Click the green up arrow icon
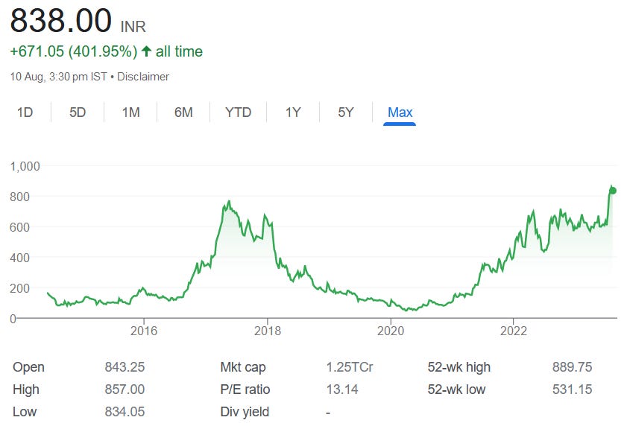Viewport: 624px width, 426px height. point(146,51)
